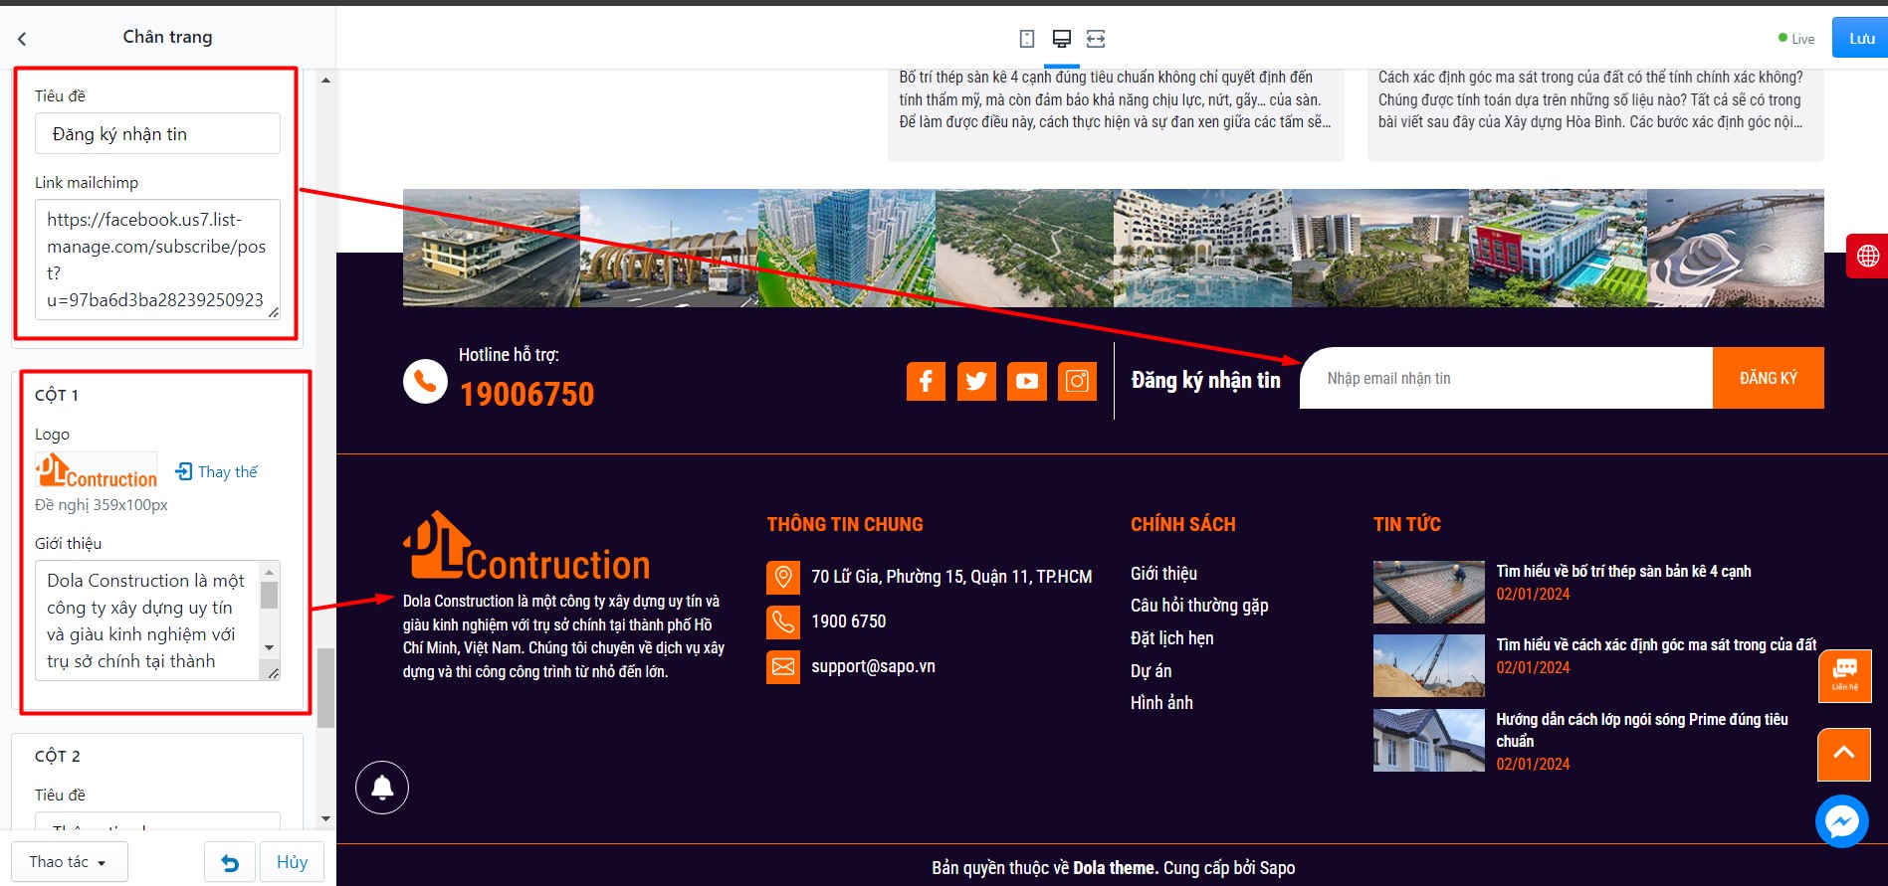This screenshot has width=1888, height=886.
Task: Click the 1900 6750 phone text
Action: 848,622
